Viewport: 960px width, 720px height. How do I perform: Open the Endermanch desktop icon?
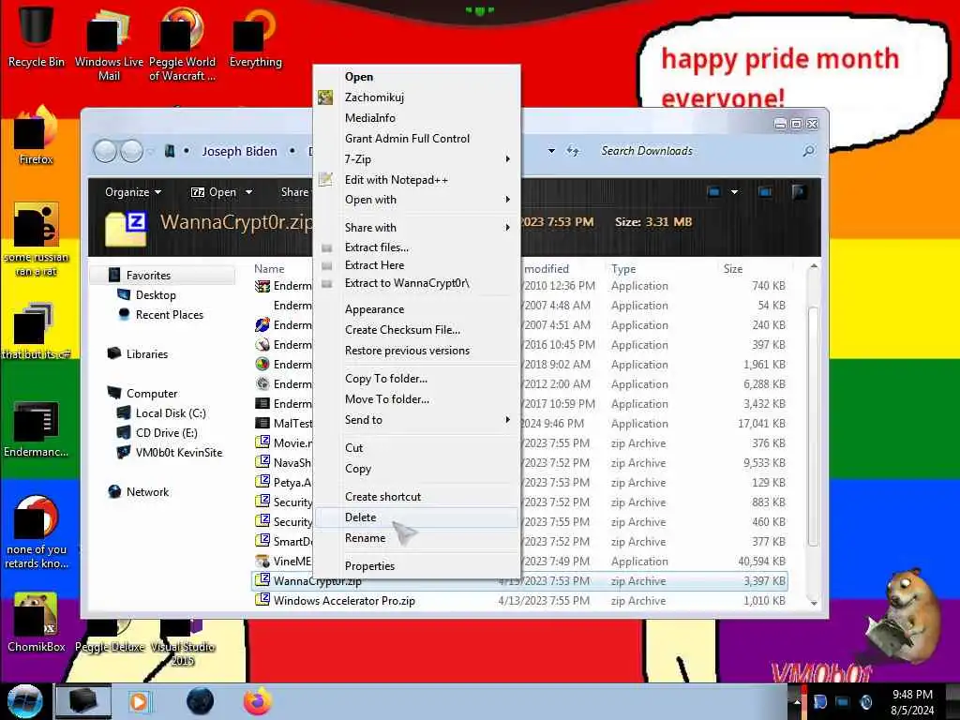[x=36, y=429]
